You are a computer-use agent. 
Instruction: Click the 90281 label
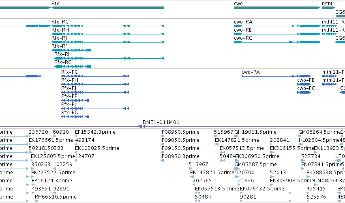tap(248, 197)
